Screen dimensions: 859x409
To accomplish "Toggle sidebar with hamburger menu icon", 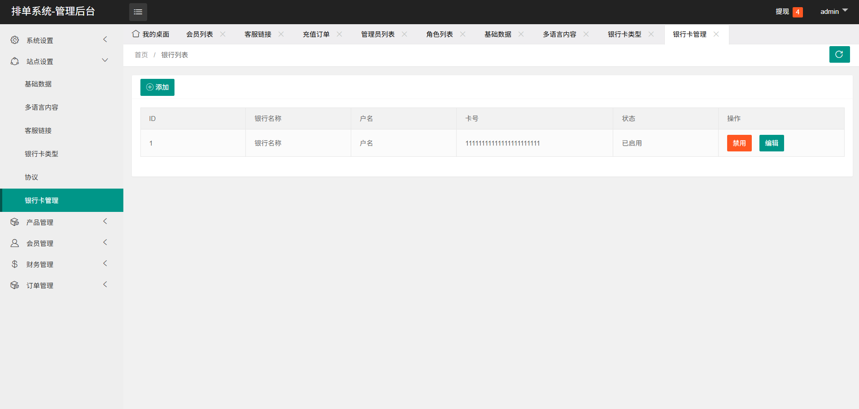I will 138,12.
